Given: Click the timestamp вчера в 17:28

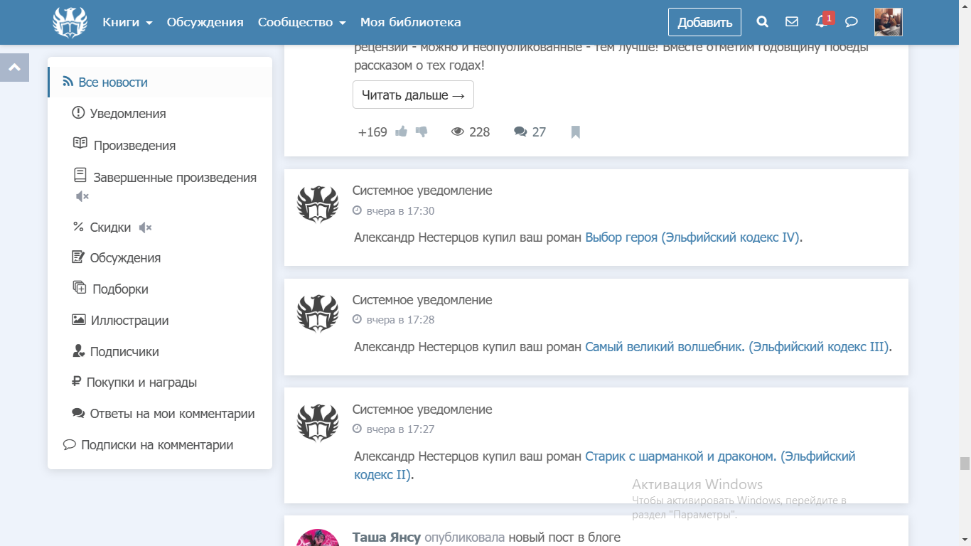Looking at the screenshot, I should tap(400, 320).
